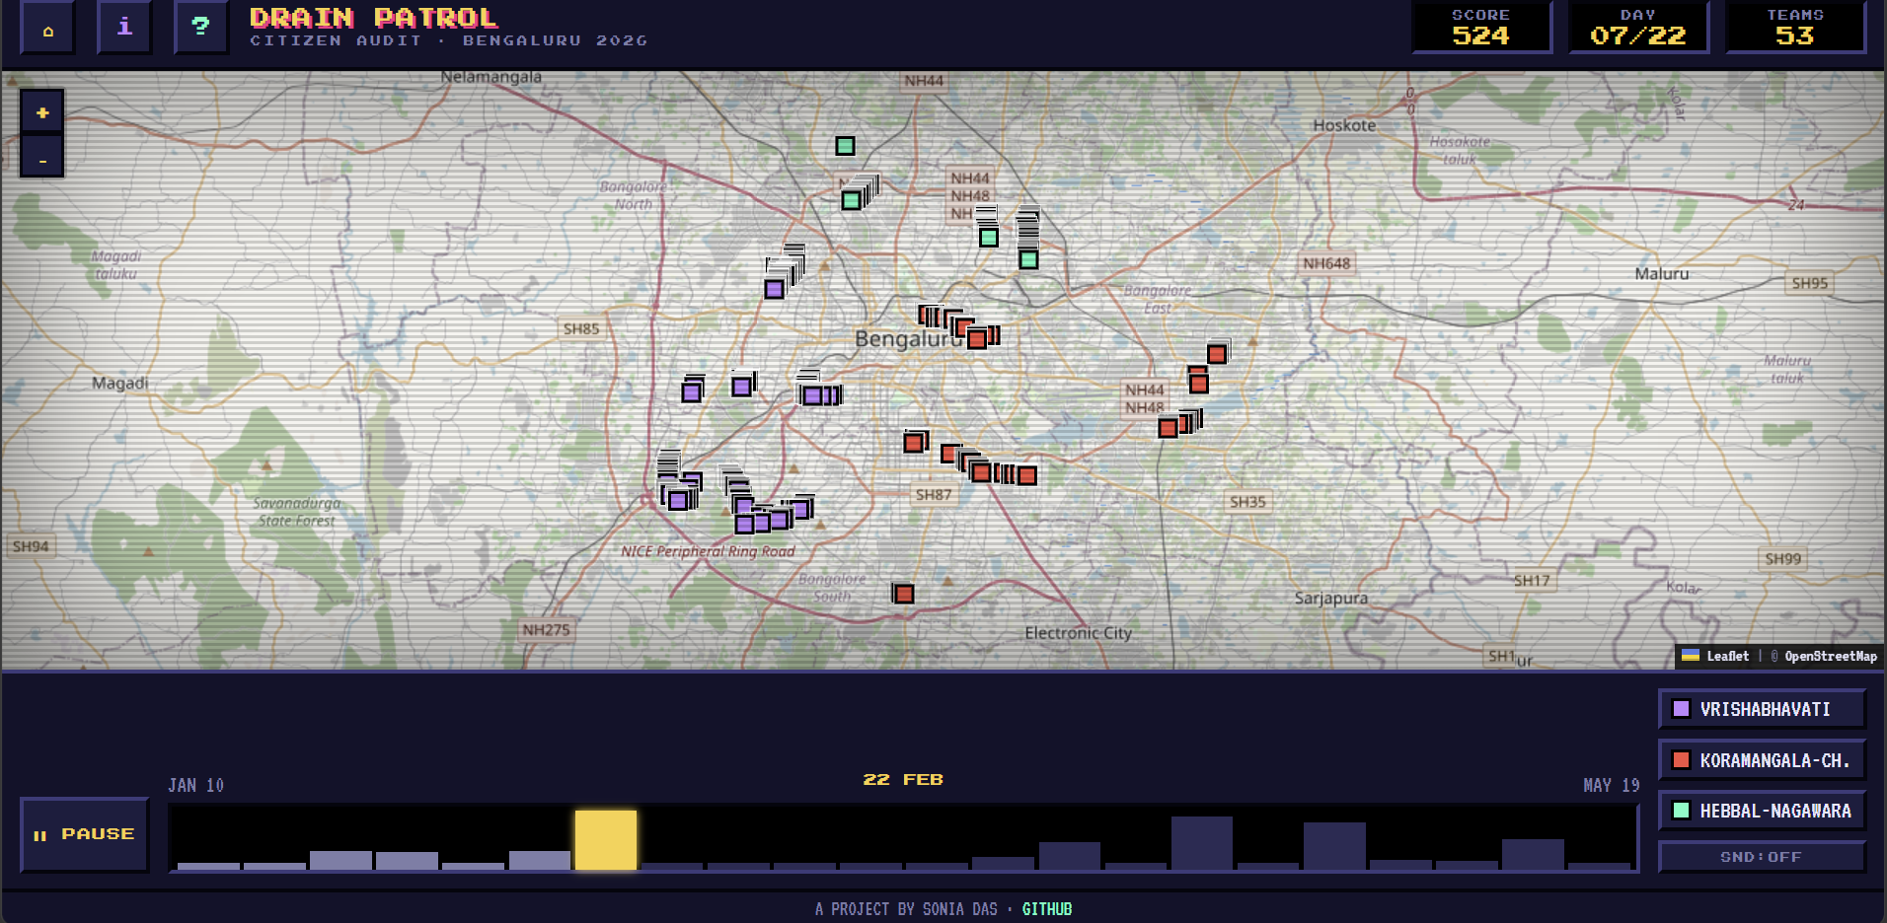The height and width of the screenshot is (923, 1887).
Task: Click the red marker near Electronic City
Action: click(x=904, y=594)
